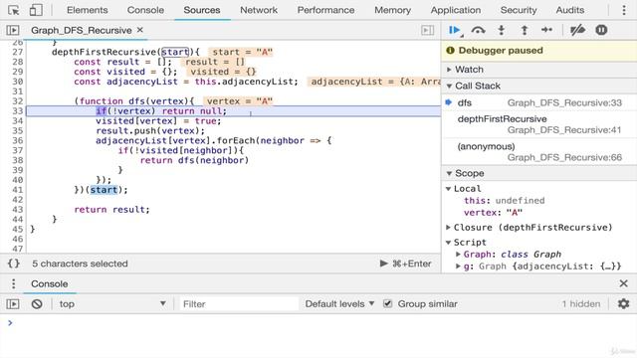Show the file navigator sidebar in Sources
637x358 pixels.
13,30
